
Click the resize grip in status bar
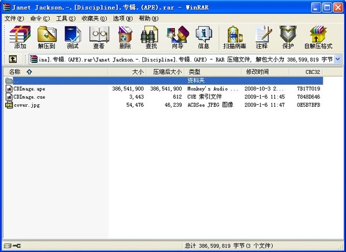[x=340, y=246]
